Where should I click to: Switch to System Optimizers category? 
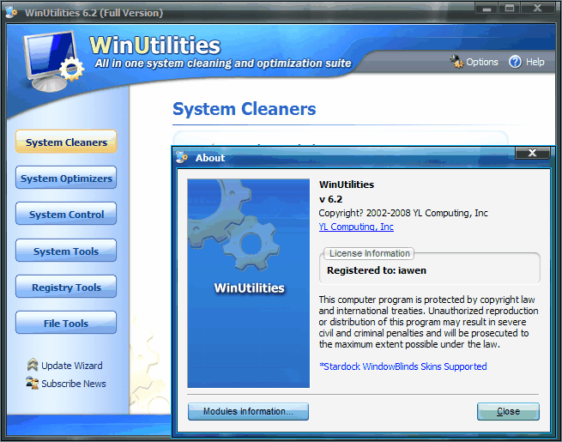[x=66, y=179]
